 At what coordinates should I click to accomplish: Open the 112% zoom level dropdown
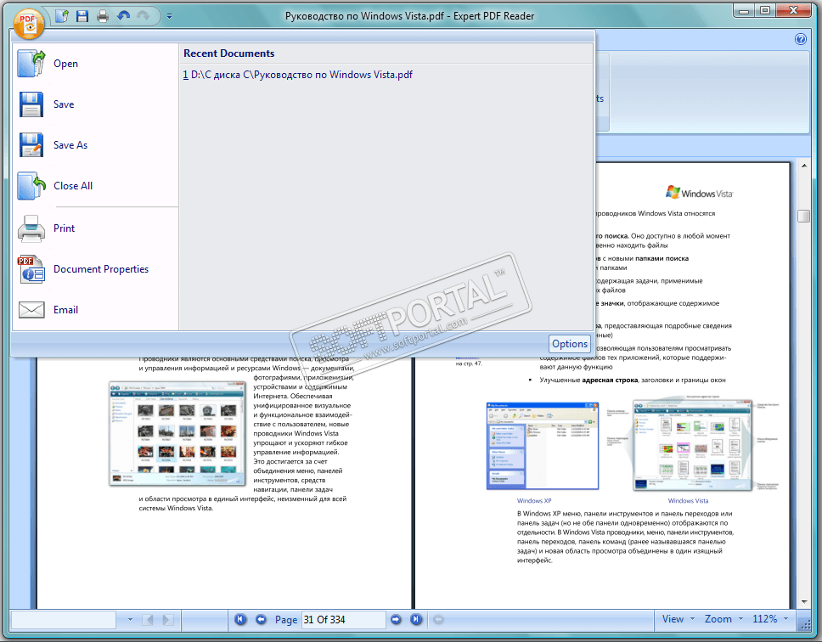(x=770, y=619)
